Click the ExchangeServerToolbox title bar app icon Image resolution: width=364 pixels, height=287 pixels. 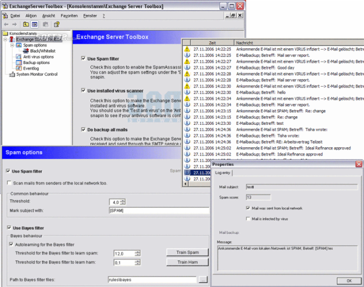pos(5,6)
